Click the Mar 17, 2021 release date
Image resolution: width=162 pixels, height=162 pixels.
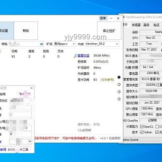point(149,49)
